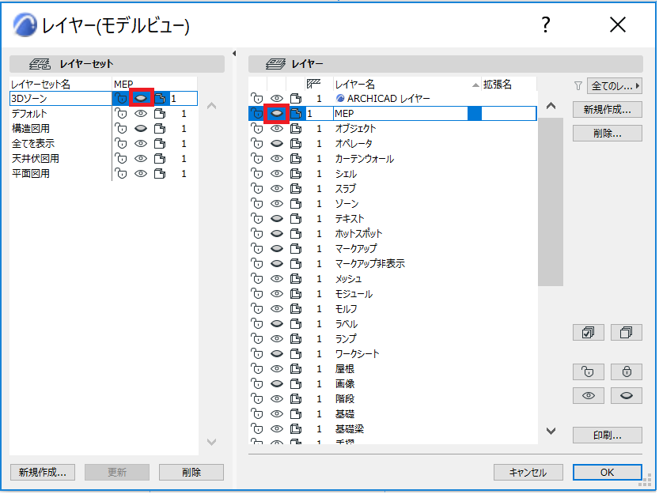Toggle MEP visibility in デフォルト set

click(x=141, y=114)
